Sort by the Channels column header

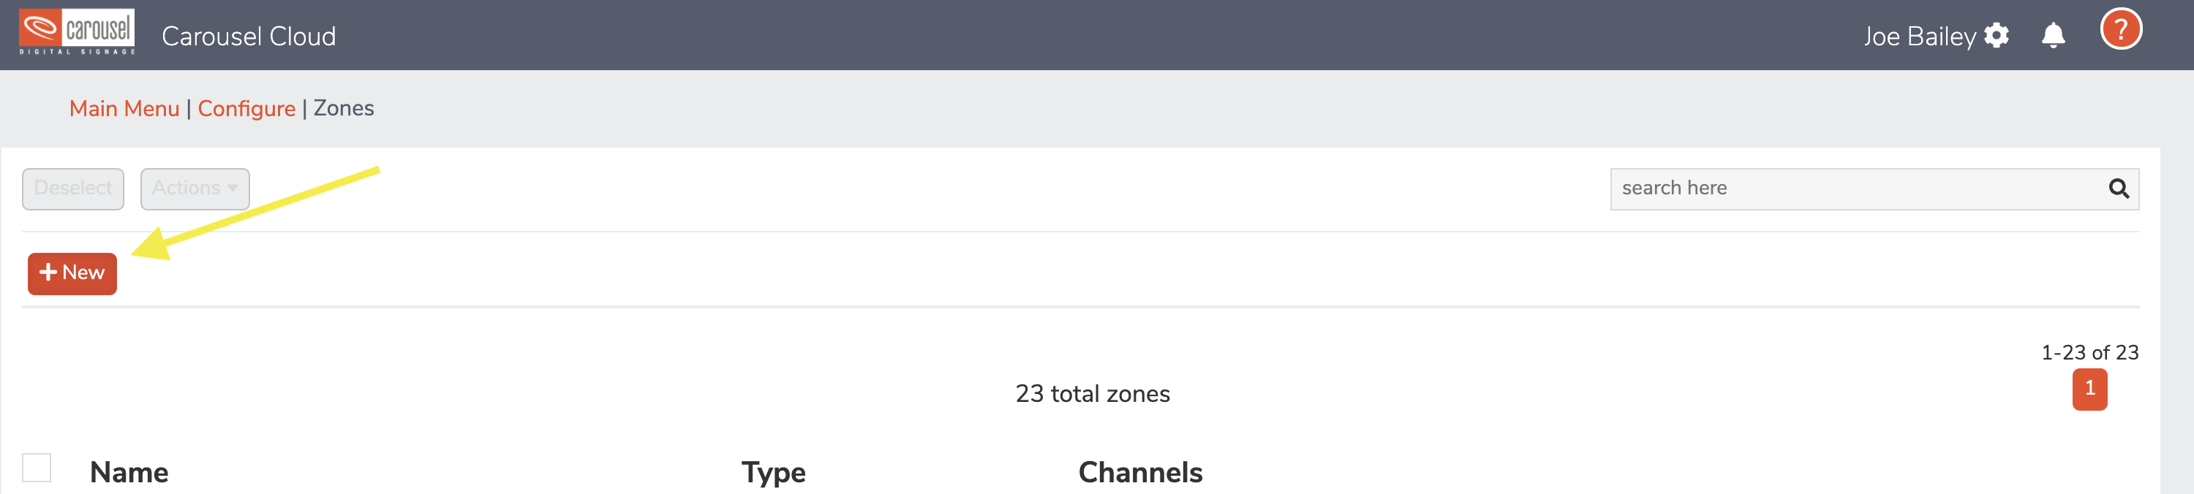1139,472
